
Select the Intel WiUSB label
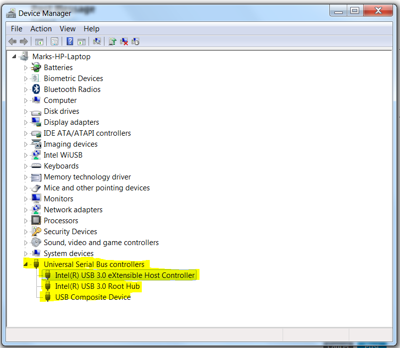(63, 155)
